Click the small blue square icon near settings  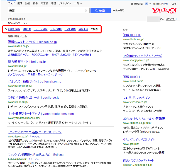tap(146, 4)
